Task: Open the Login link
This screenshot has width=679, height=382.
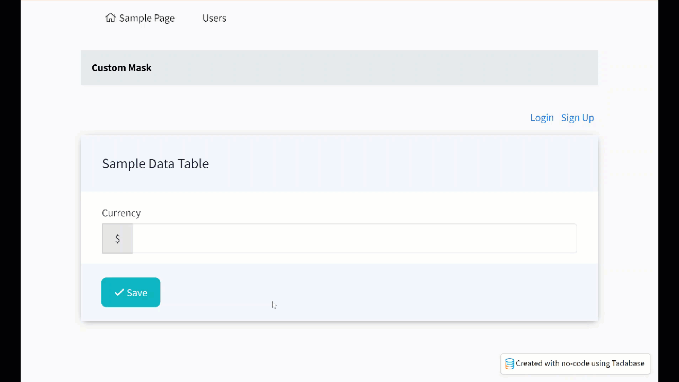Action: pos(542,118)
